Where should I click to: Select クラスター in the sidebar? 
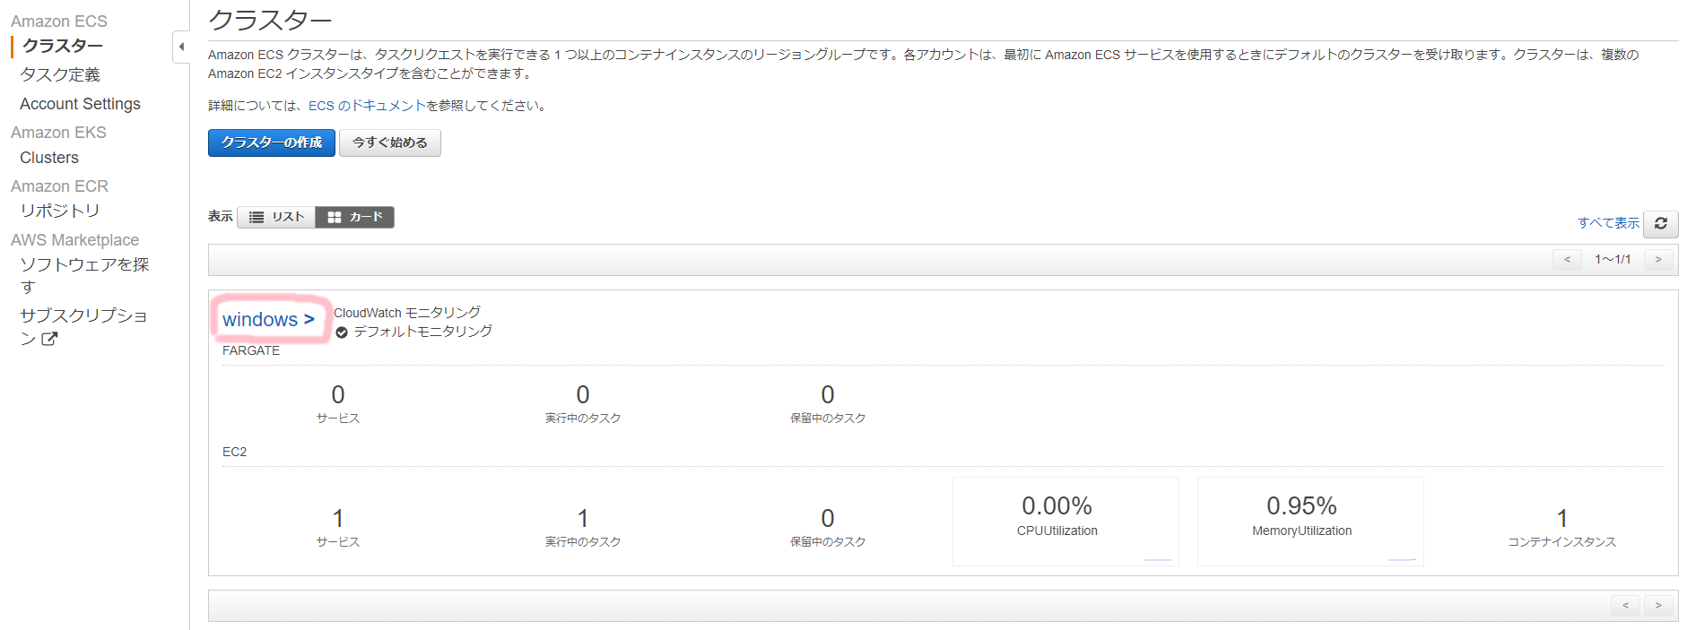(63, 46)
